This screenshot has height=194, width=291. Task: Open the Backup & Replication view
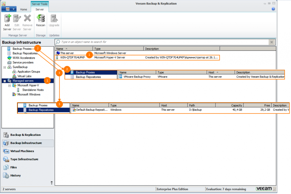click(x=28, y=135)
